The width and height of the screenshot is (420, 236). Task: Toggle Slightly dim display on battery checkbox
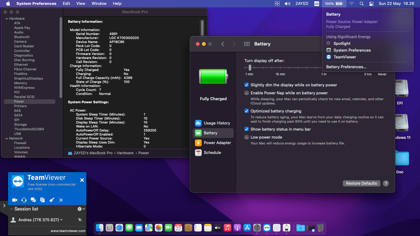(247, 85)
